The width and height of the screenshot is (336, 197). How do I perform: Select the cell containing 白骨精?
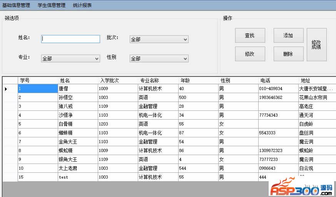(x=78, y=124)
